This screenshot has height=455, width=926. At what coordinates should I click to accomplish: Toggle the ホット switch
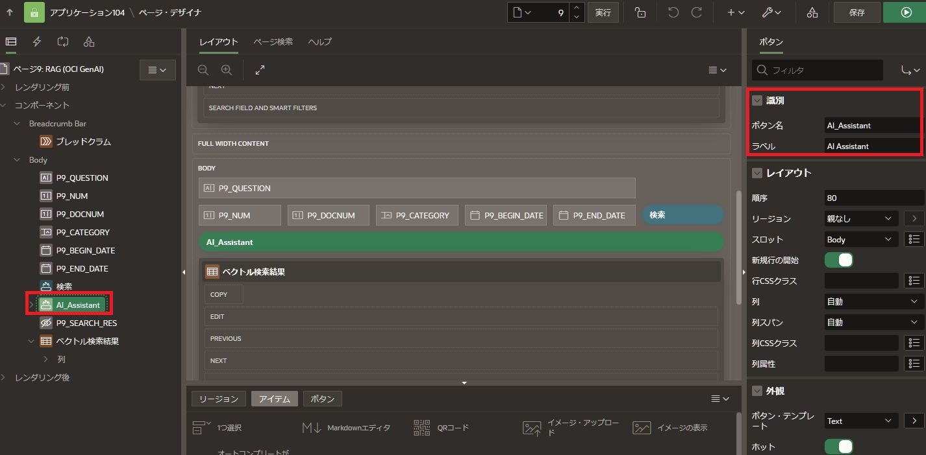(x=839, y=447)
